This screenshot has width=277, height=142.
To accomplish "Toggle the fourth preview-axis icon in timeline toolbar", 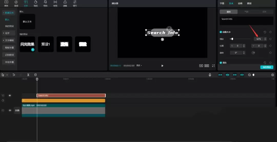I will (x=242, y=75).
